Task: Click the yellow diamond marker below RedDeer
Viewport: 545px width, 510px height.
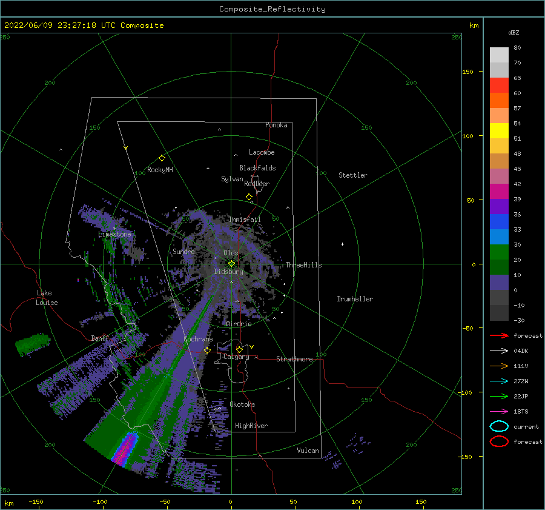Action: 249,197
